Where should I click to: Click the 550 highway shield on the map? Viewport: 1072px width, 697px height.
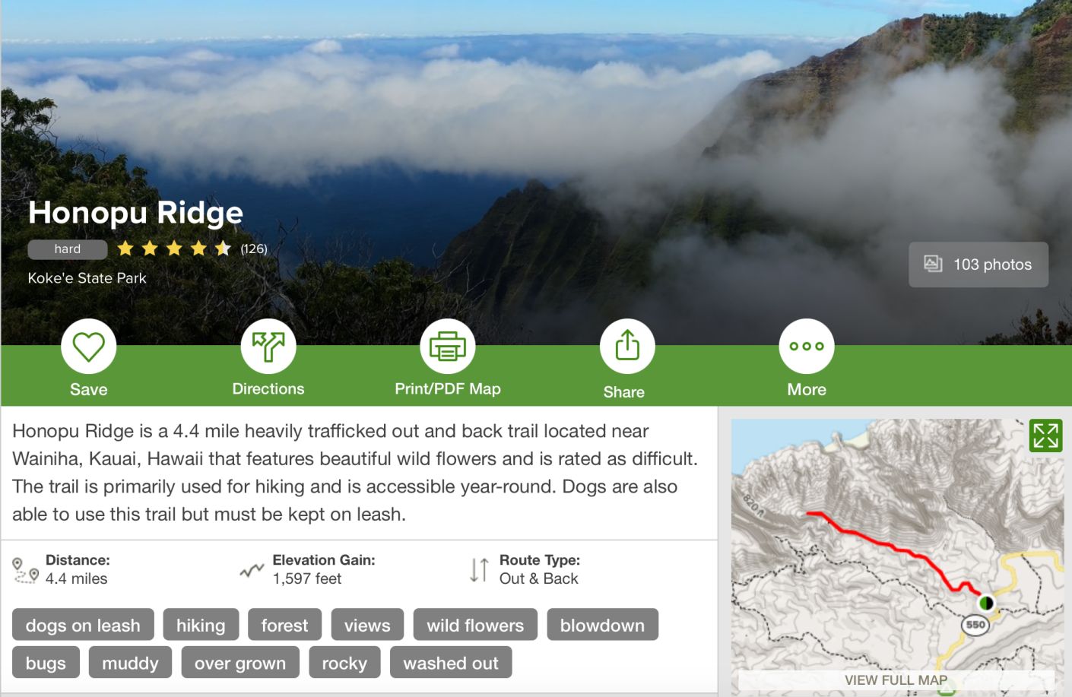pyautogui.click(x=975, y=625)
